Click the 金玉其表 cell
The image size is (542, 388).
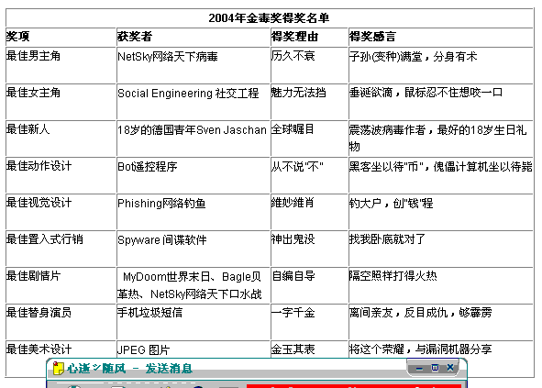(x=309, y=349)
